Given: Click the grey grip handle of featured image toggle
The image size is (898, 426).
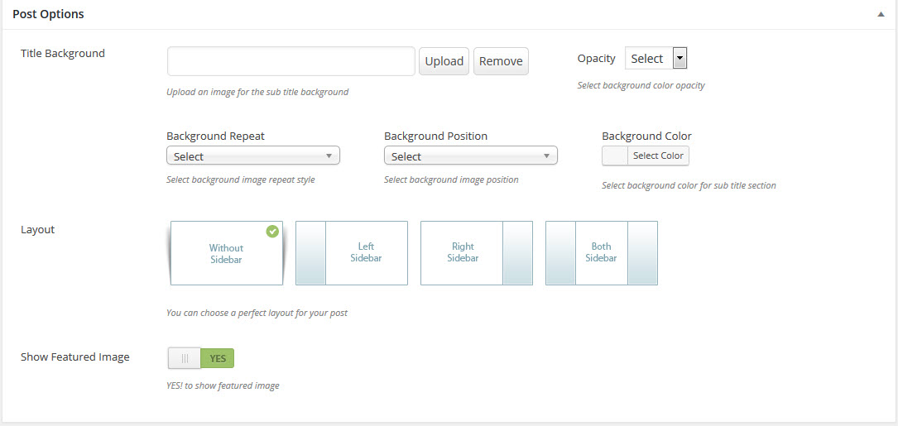Looking at the screenshot, I should click(x=185, y=358).
